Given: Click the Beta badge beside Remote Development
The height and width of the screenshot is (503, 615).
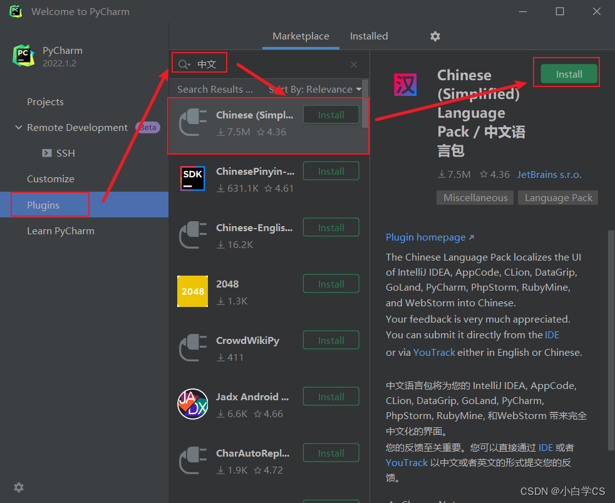Looking at the screenshot, I should (148, 128).
